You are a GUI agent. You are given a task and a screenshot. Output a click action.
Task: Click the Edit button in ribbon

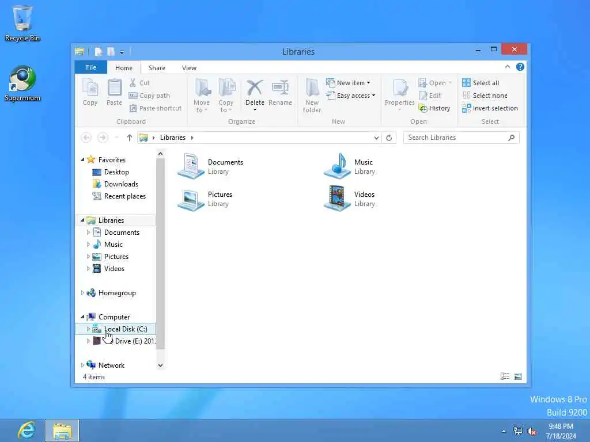click(430, 96)
